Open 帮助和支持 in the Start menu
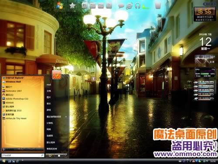Screen dimensions: 218x164 click(x=52, y=149)
